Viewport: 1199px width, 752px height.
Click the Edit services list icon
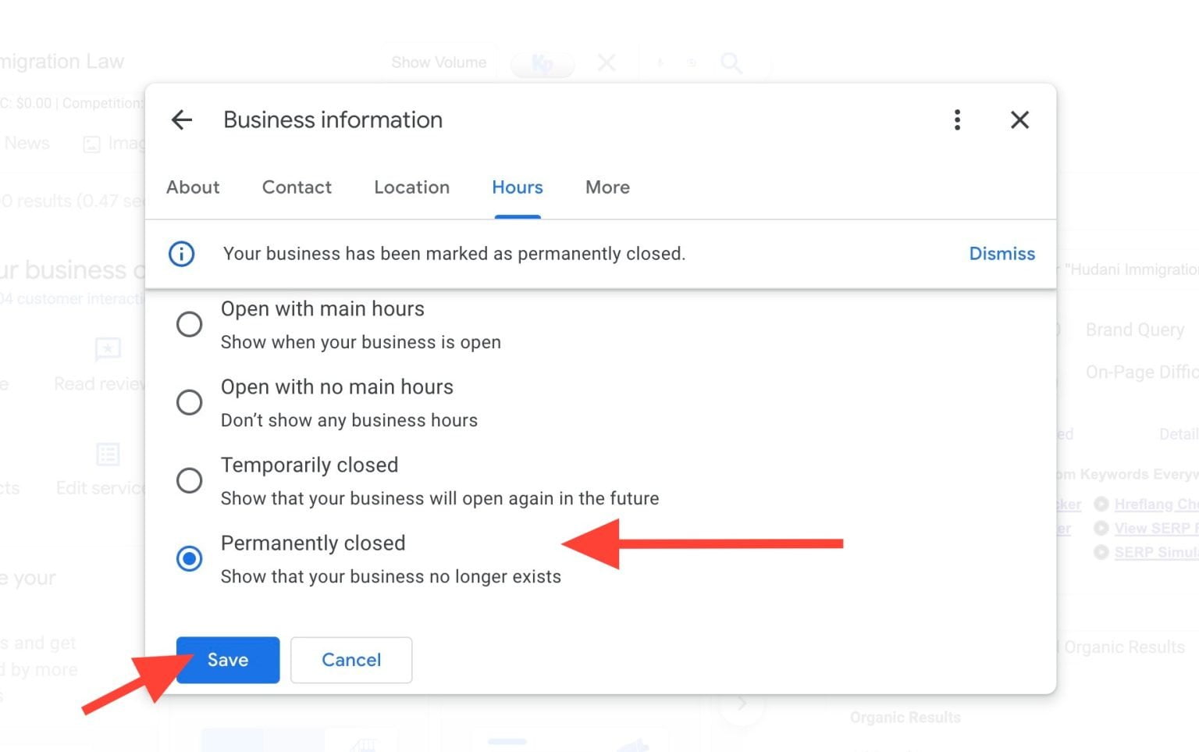[107, 455]
